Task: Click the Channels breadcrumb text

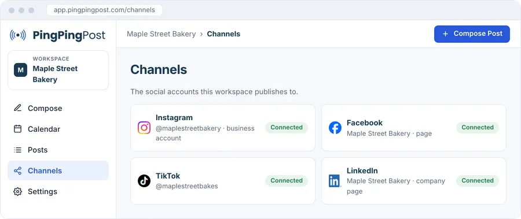Action: (223, 34)
